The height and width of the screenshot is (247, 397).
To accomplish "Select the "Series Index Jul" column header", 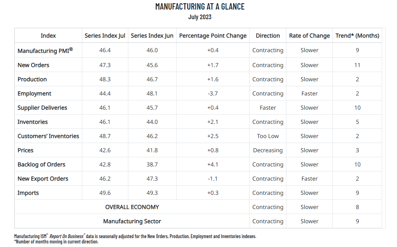I will tap(105, 35).
